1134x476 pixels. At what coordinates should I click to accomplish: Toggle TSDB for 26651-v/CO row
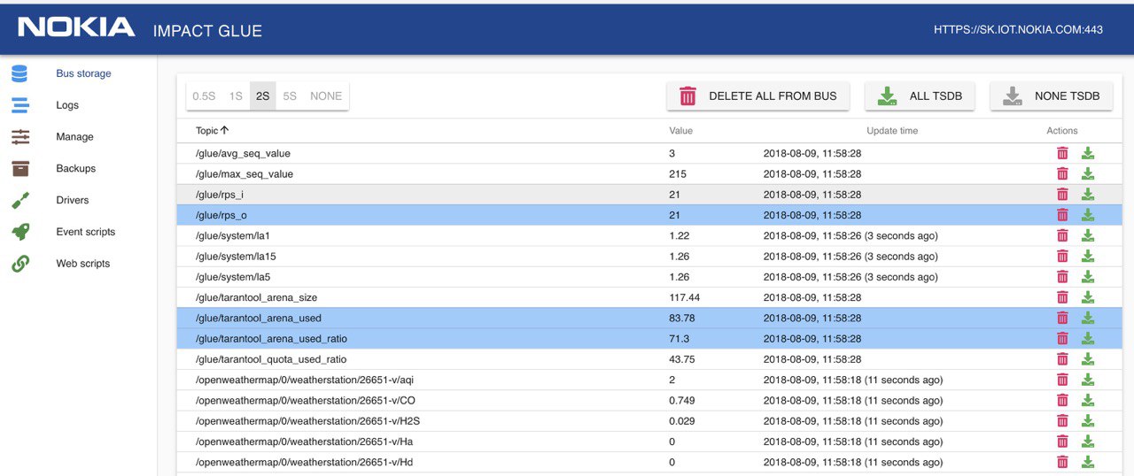[x=1088, y=400]
